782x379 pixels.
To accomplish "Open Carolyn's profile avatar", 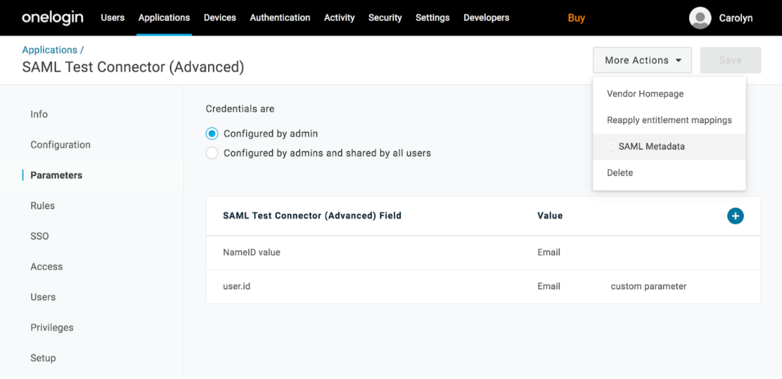I will (x=700, y=18).
